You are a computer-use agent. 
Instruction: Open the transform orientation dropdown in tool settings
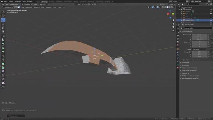point(27,4)
